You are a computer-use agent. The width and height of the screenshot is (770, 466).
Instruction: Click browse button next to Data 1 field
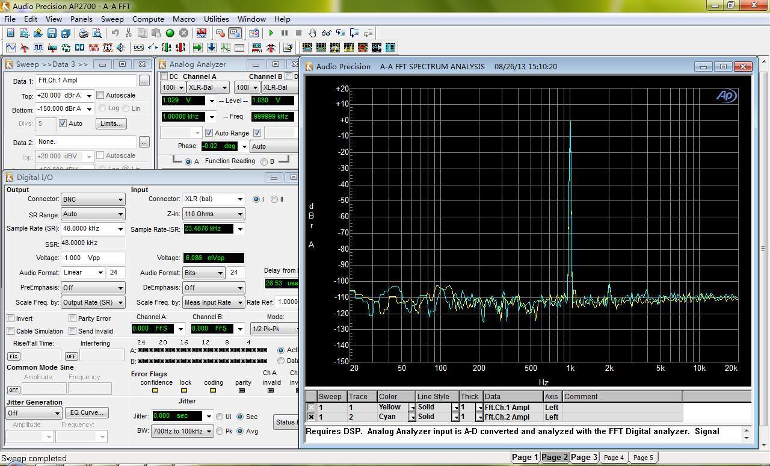point(144,81)
